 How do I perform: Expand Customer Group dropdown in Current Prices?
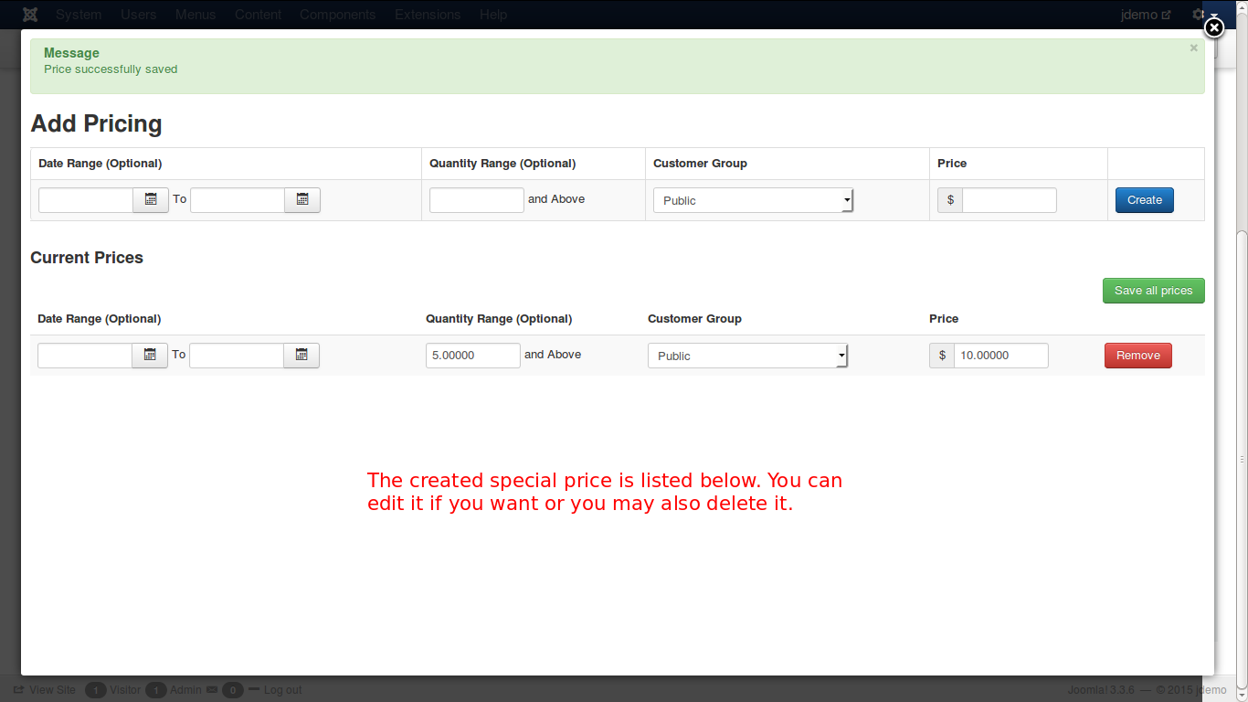coord(747,356)
